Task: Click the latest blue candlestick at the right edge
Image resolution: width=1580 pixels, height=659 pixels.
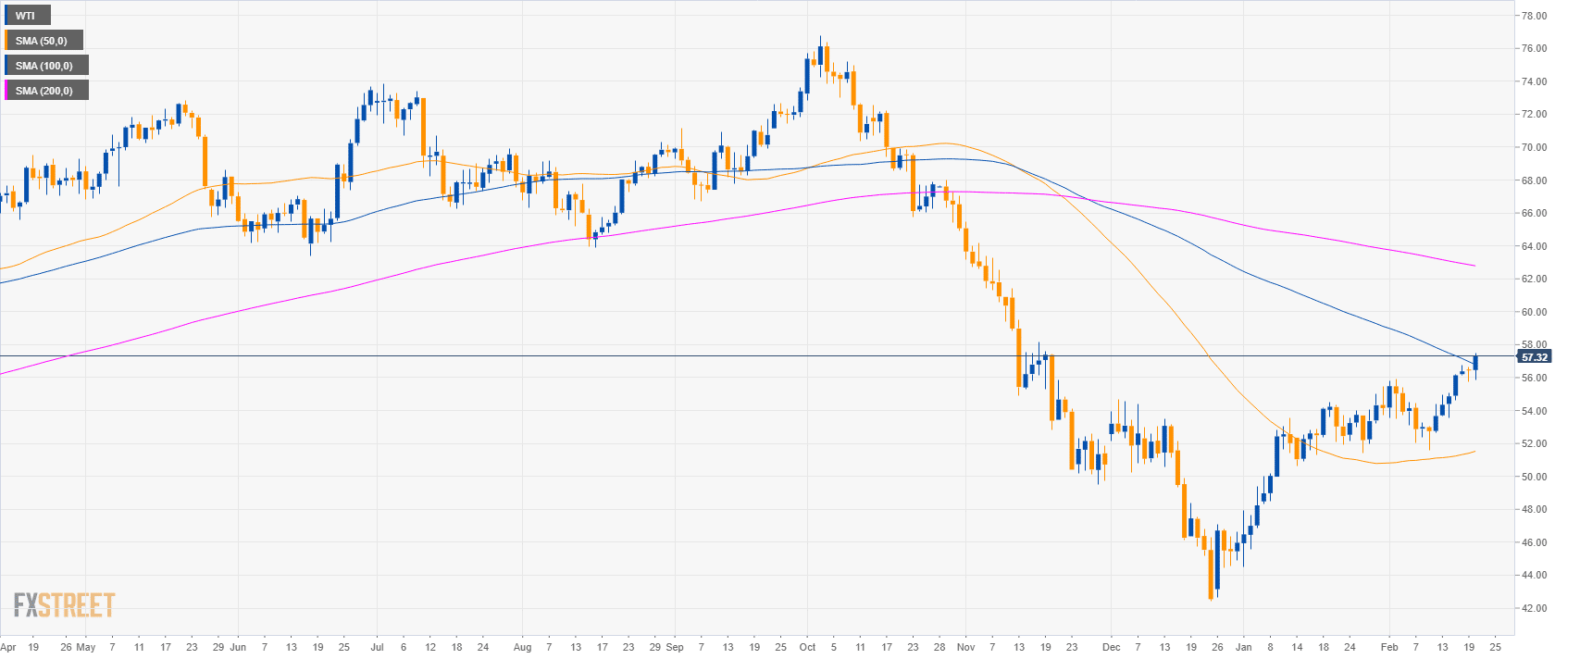Action: 1475,363
